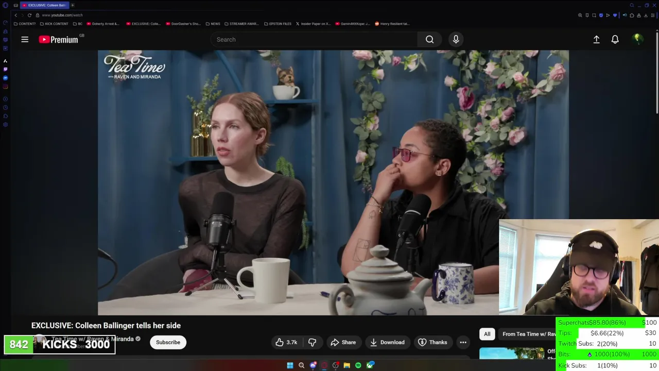
Task: Open the Henry Resilient bookmark
Action: (x=392, y=24)
